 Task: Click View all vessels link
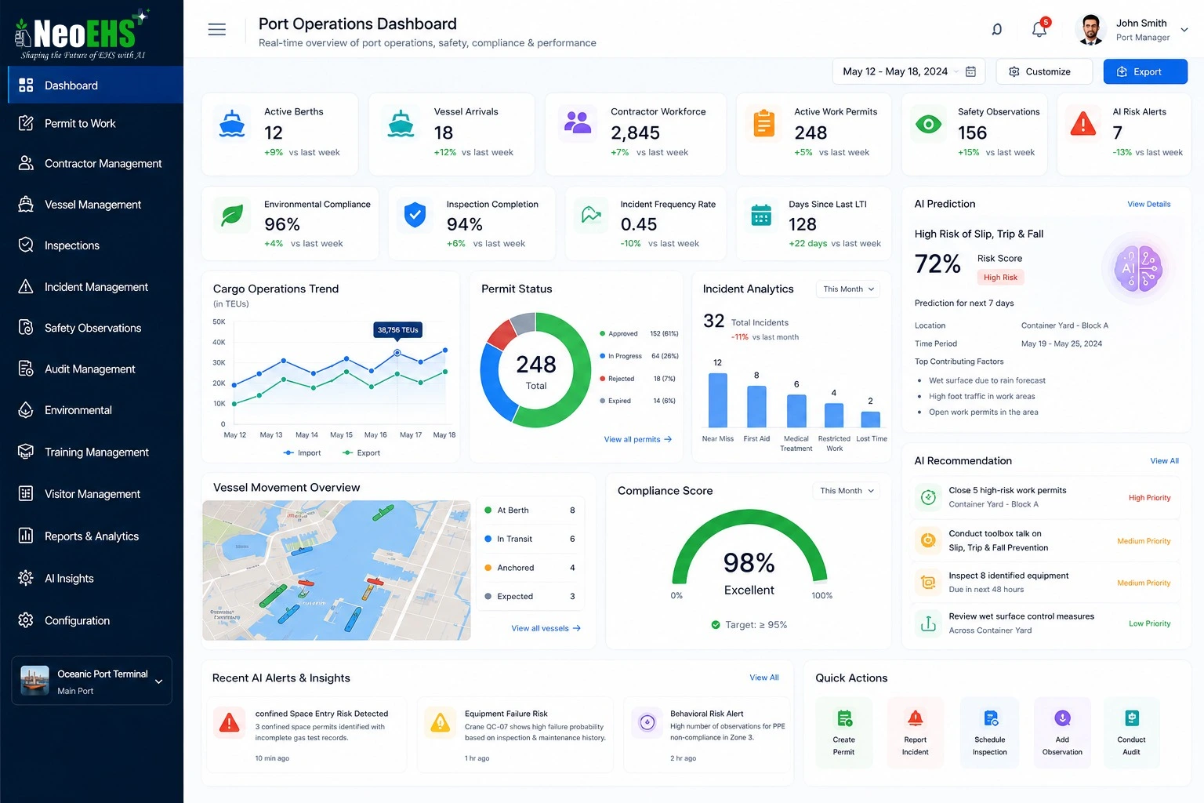[546, 628]
